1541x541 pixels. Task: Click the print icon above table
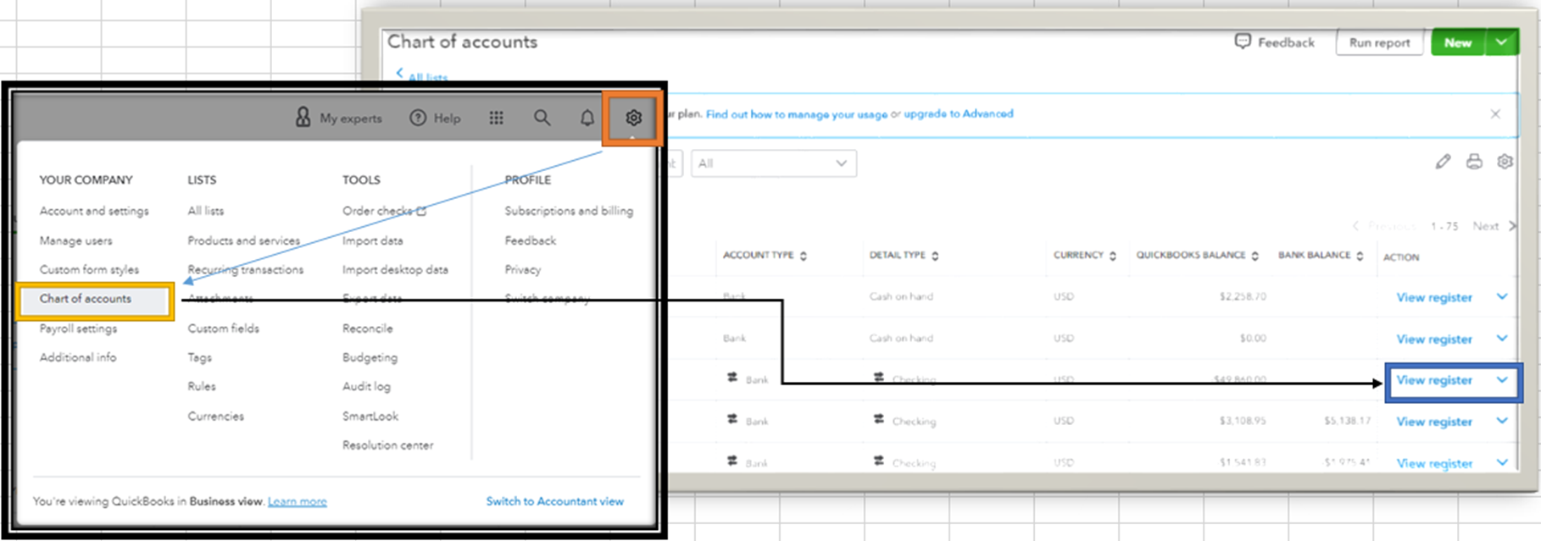(1474, 162)
